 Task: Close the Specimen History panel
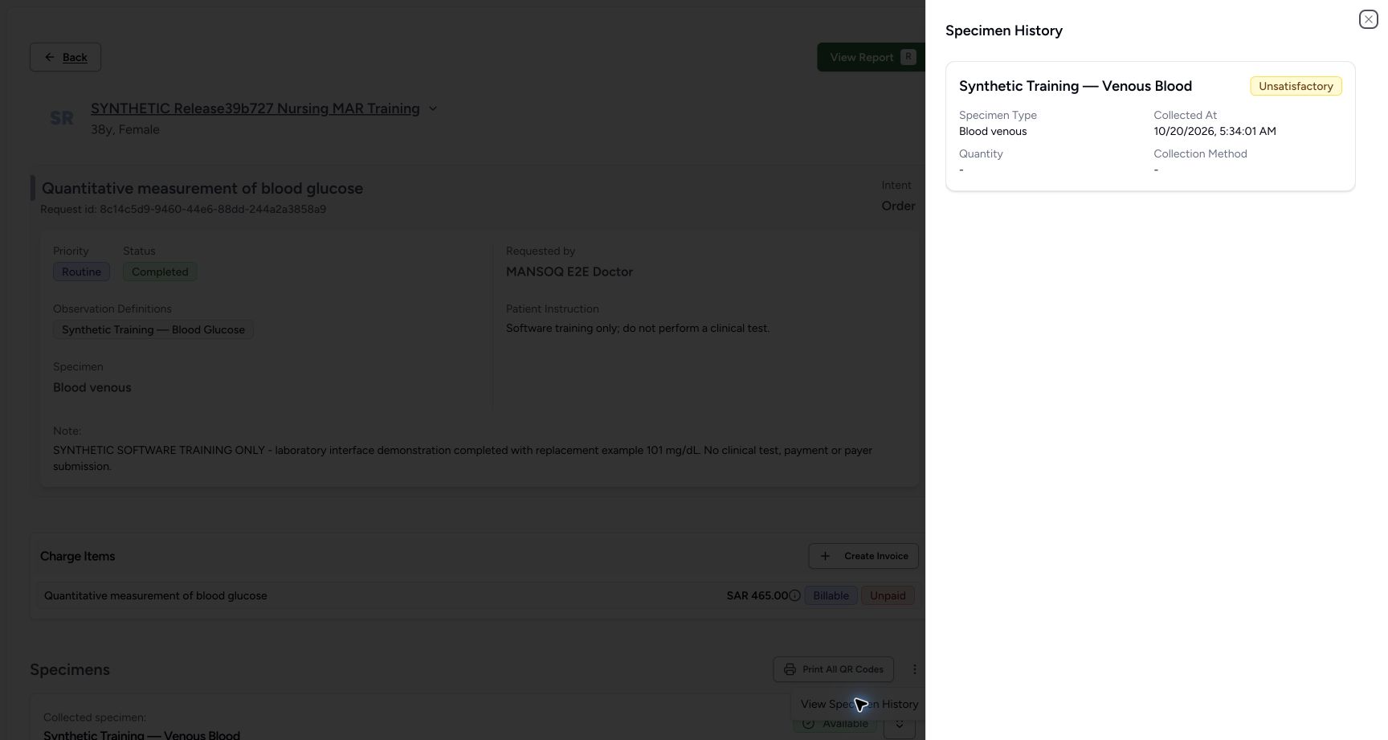point(1368,19)
